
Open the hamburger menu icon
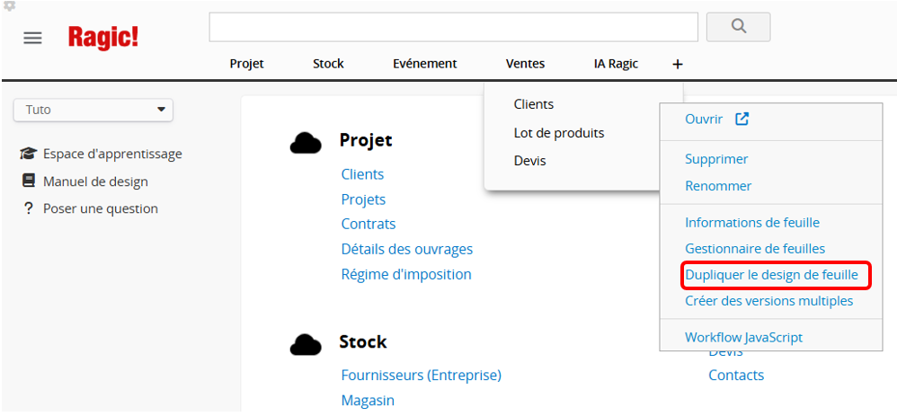[32, 38]
